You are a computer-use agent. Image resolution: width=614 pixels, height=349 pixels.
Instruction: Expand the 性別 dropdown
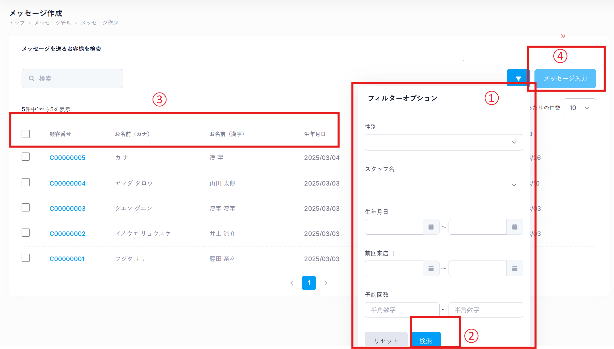click(x=444, y=142)
